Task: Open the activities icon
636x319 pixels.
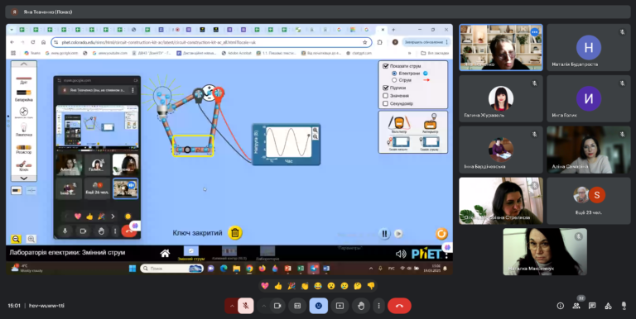Action: point(608,306)
